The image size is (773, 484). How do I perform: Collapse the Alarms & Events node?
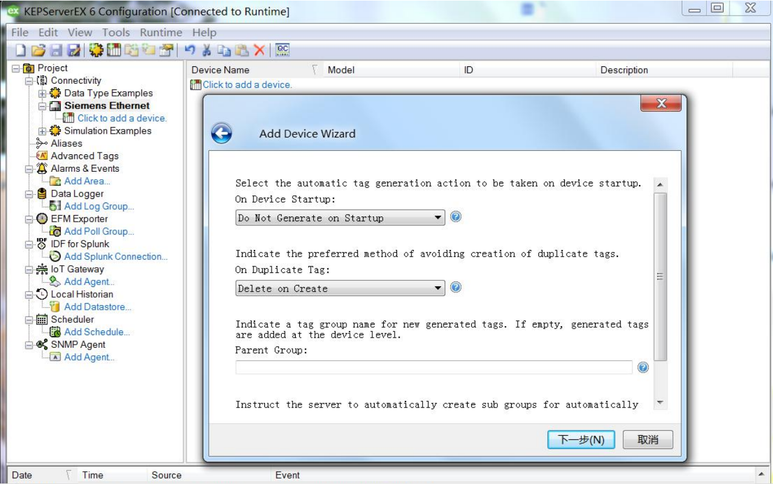point(29,169)
